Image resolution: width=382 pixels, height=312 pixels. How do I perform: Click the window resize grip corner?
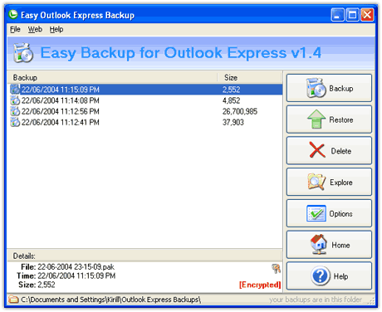point(371,301)
